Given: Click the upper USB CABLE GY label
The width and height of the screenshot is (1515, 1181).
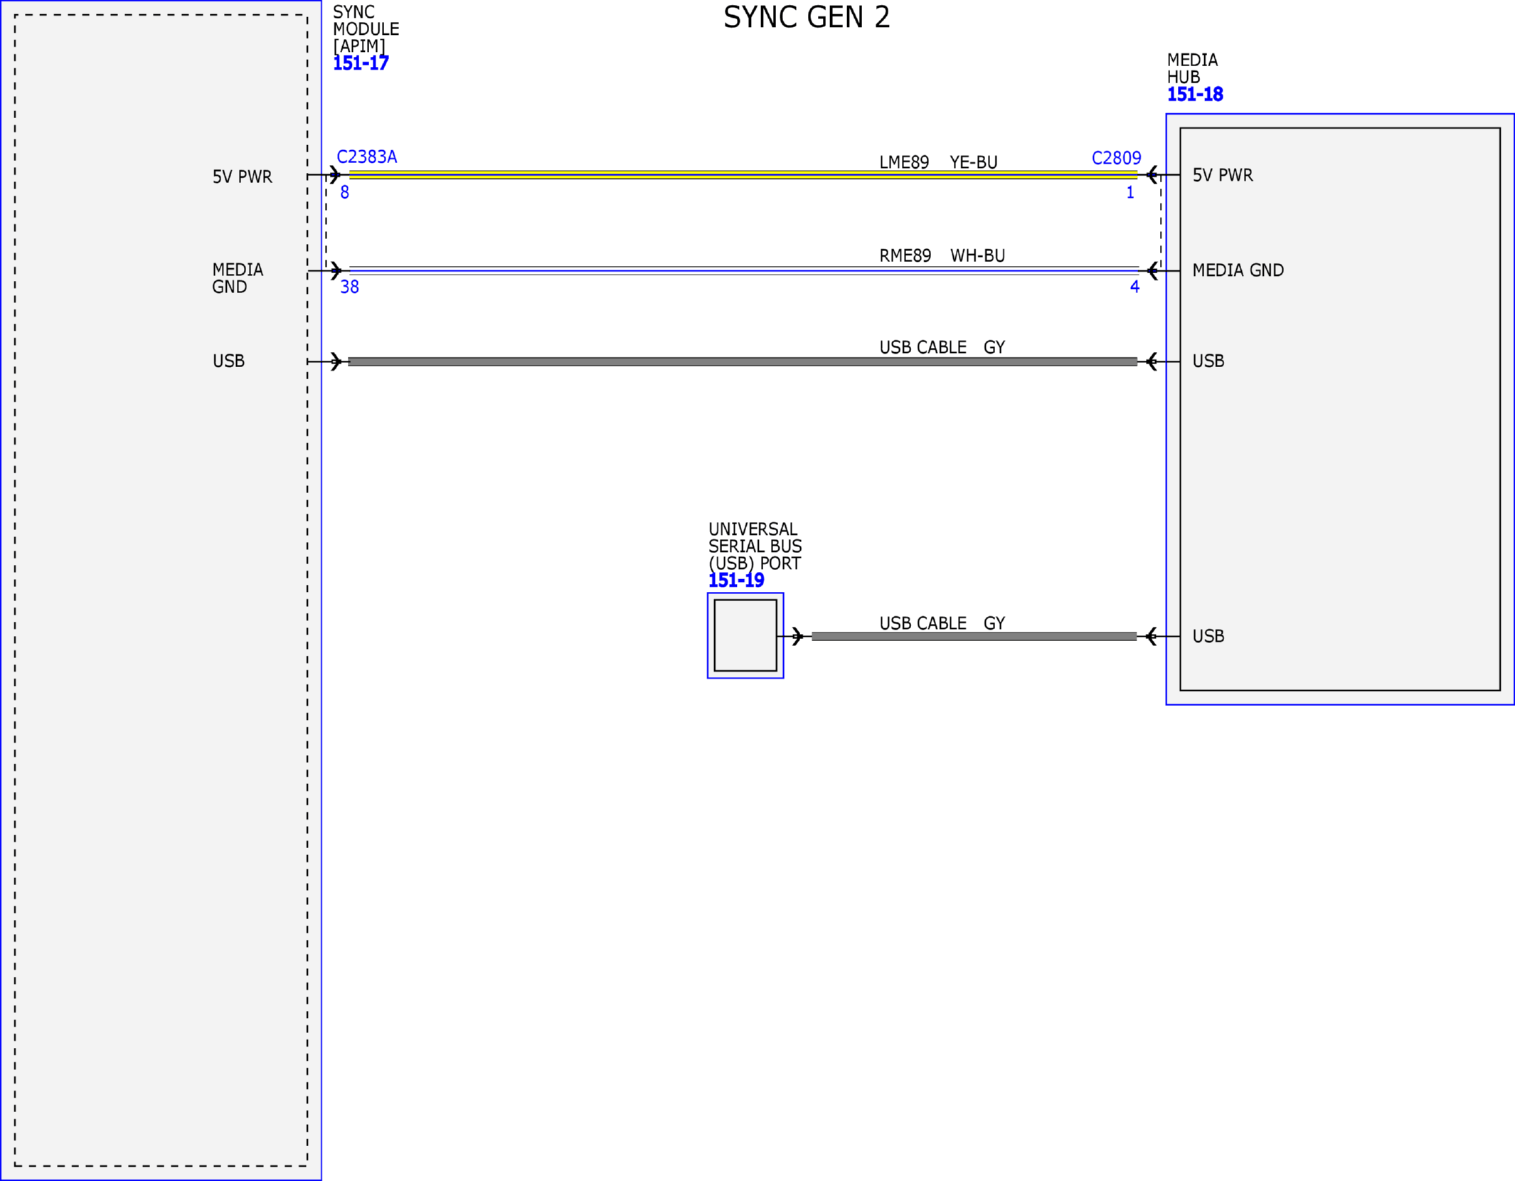Looking at the screenshot, I should [x=942, y=347].
